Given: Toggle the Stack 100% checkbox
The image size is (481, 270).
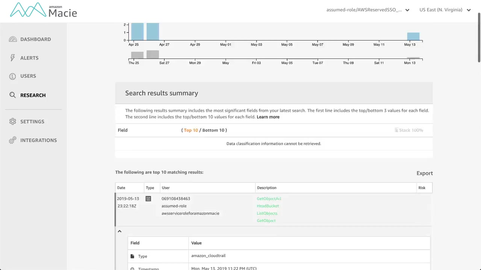Looking at the screenshot, I should coord(396,130).
